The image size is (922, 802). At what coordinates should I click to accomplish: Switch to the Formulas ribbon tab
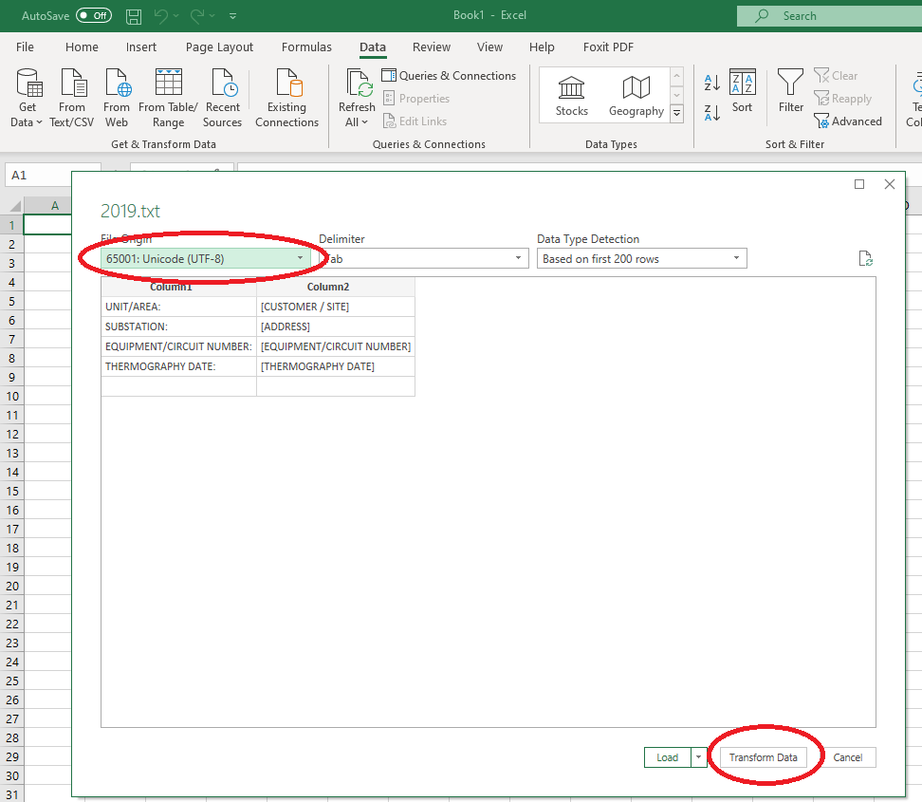pyautogui.click(x=306, y=47)
